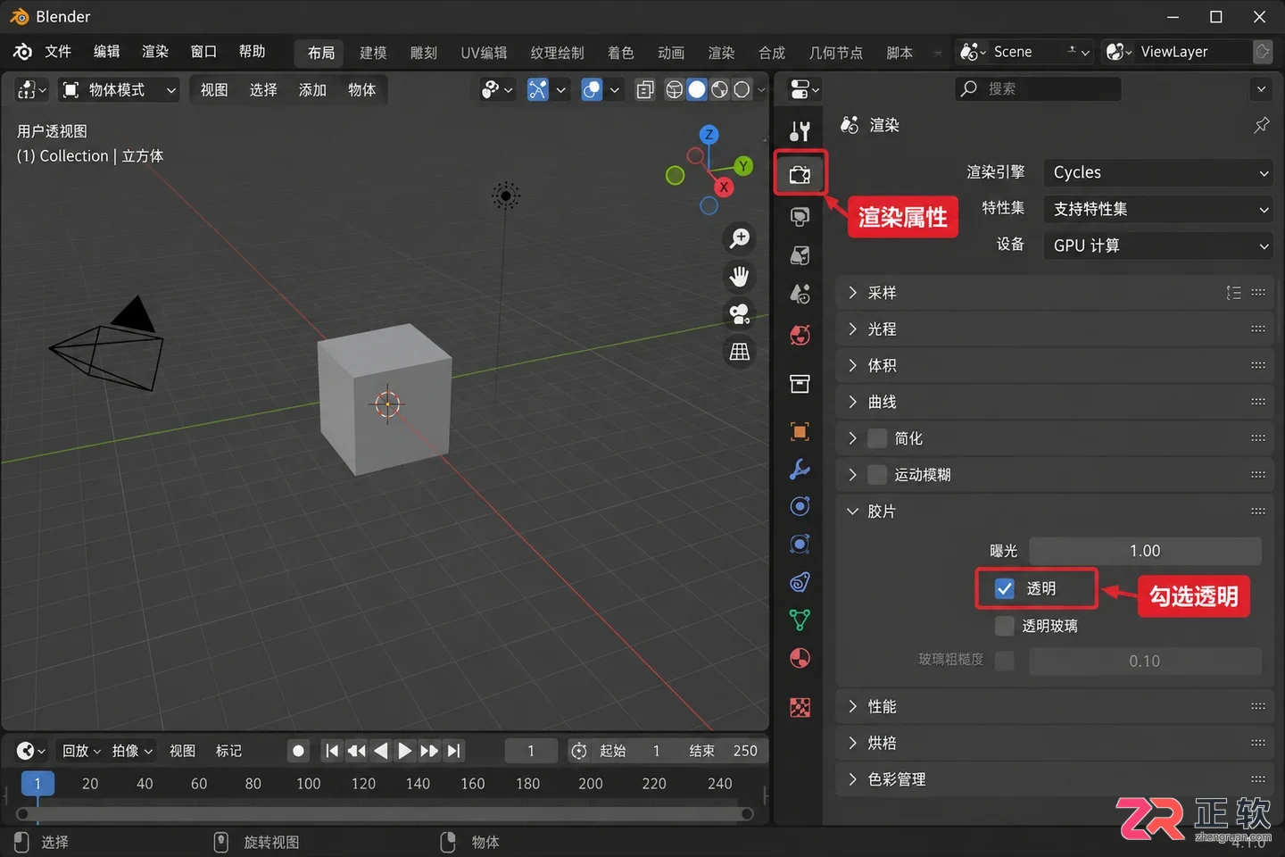This screenshot has width=1285, height=857.
Task: Toggle the preview range clock button
Action: [579, 751]
